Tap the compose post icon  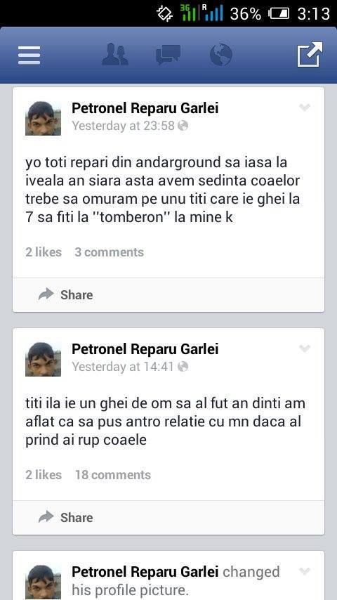tap(310, 54)
